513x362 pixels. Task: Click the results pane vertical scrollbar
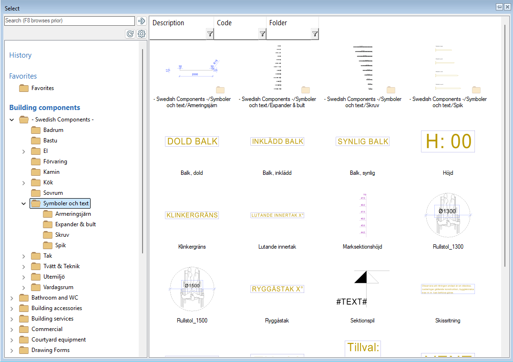click(504, 143)
